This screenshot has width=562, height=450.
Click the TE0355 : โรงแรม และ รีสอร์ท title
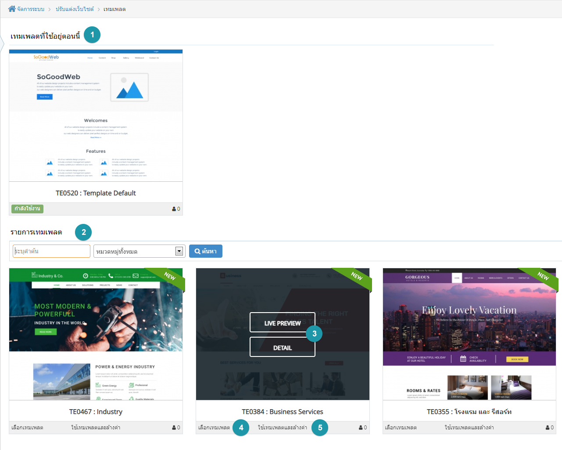tap(469, 412)
